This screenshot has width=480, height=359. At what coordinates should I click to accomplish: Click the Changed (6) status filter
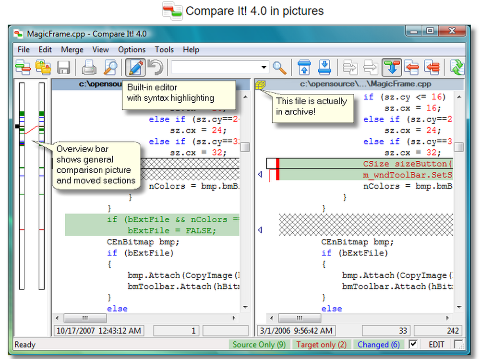378,345
